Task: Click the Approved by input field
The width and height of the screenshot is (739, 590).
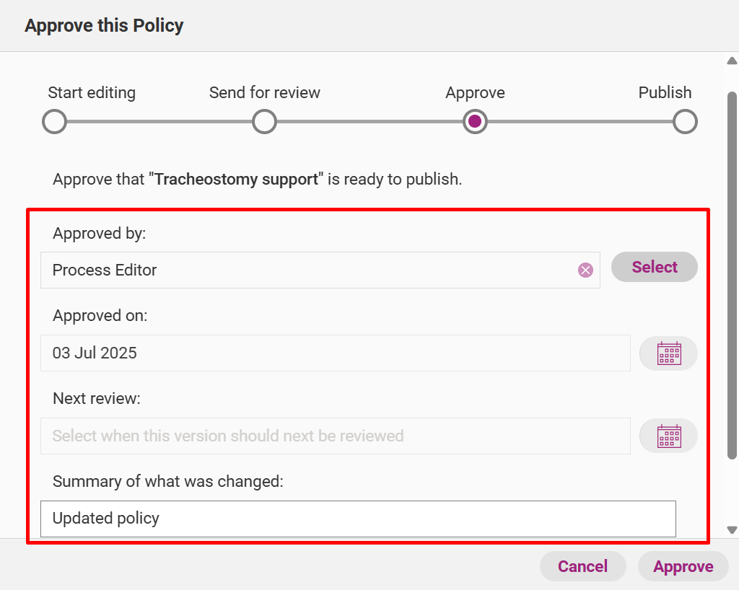Action: coord(320,270)
